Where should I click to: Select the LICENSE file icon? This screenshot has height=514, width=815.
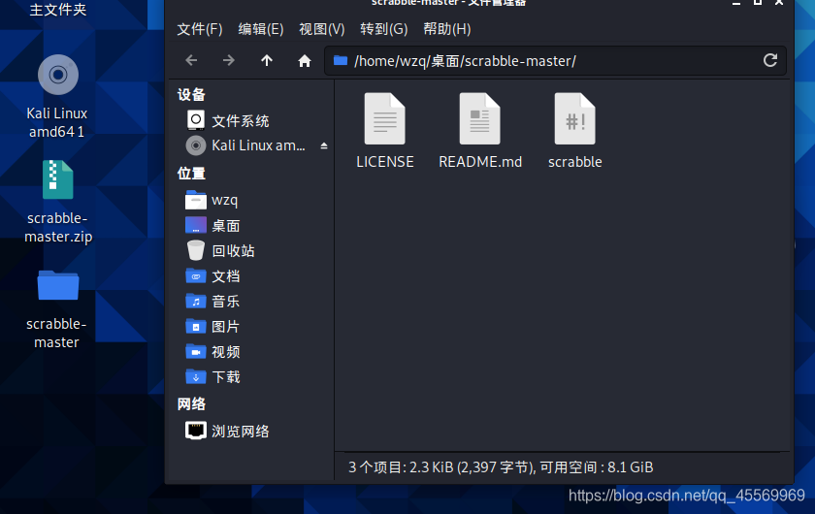click(x=384, y=118)
